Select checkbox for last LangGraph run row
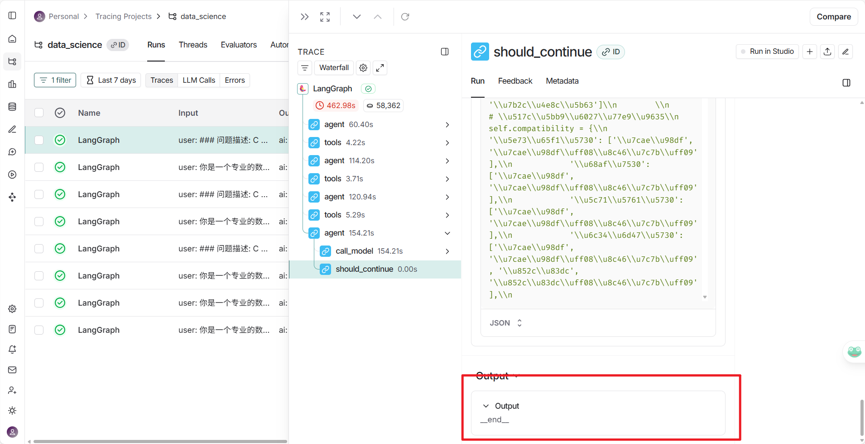 pyautogui.click(x=39, y=330)
